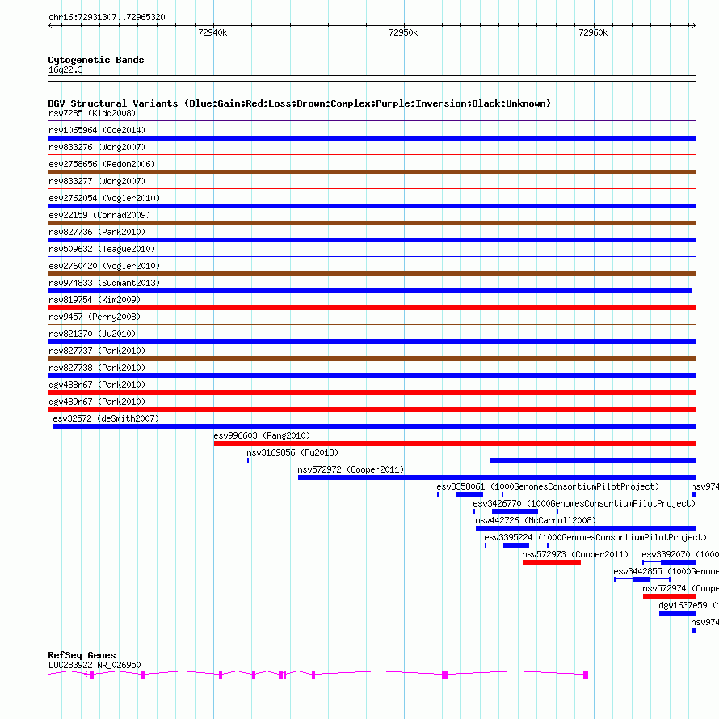The image size is (719, 719).
Task: Select the nsv819754 (Kim2009) red loss bar
Action: pyautogui.click(x=372, y=308)
